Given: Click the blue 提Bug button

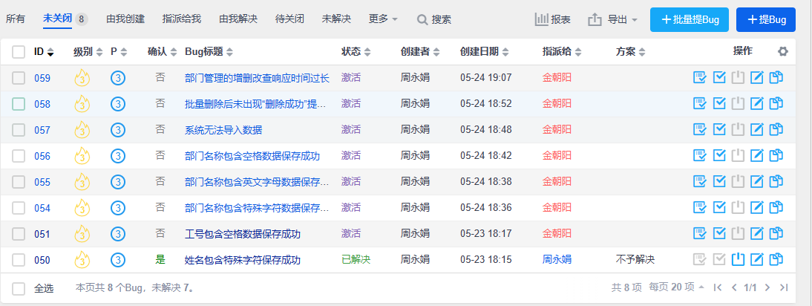Looking at the screenshot, I should pos(766,19).
